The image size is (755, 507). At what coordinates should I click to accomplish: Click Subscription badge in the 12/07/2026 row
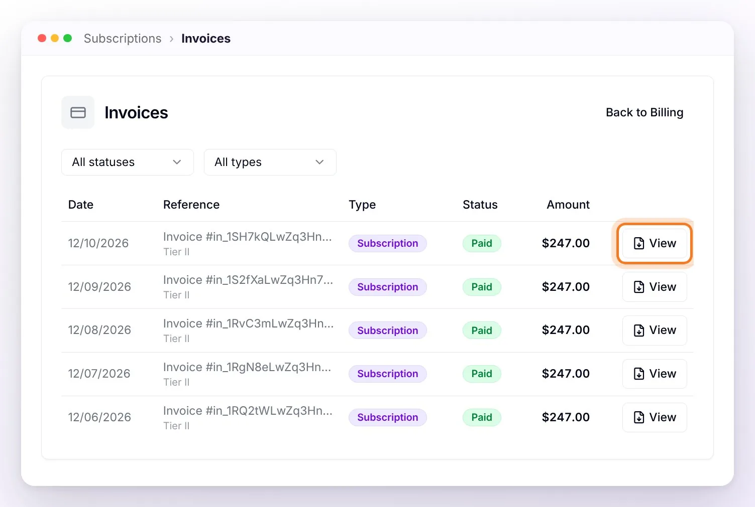coord(388,374)
